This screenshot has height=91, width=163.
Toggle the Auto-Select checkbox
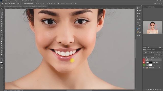click(x=10, y=3)
